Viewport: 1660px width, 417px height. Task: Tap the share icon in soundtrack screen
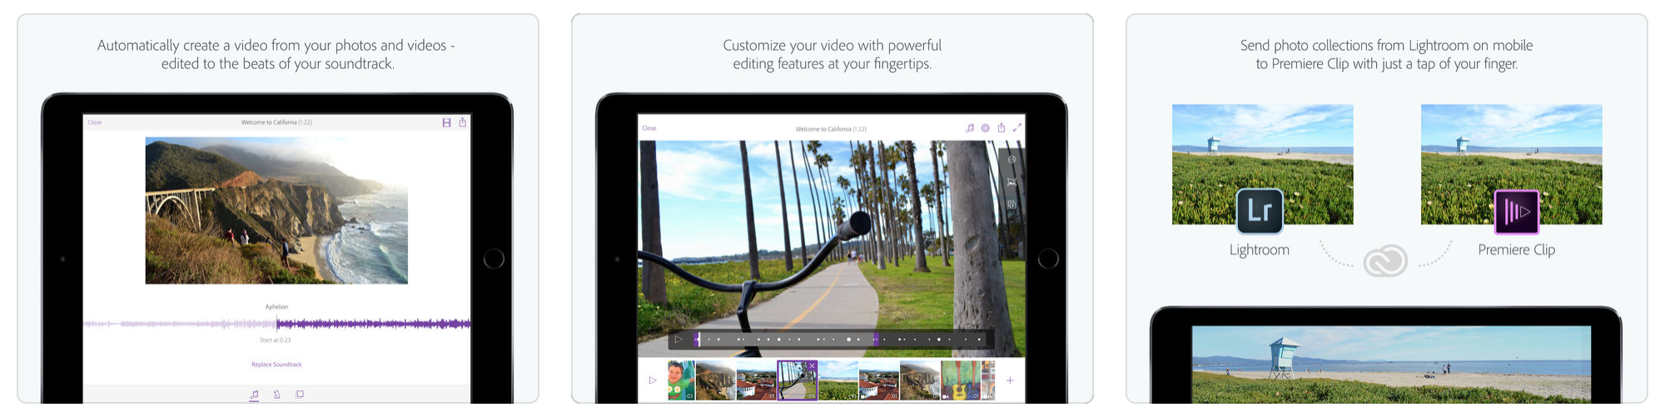463,122
